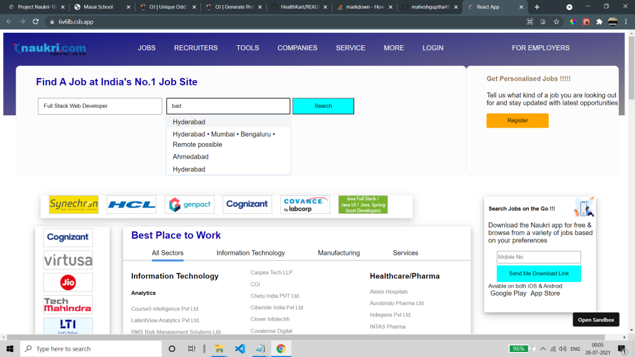The height and width of the screenshot is (357, 635).
Task: Open the Virtusa company logo
Action: (68, 260)
